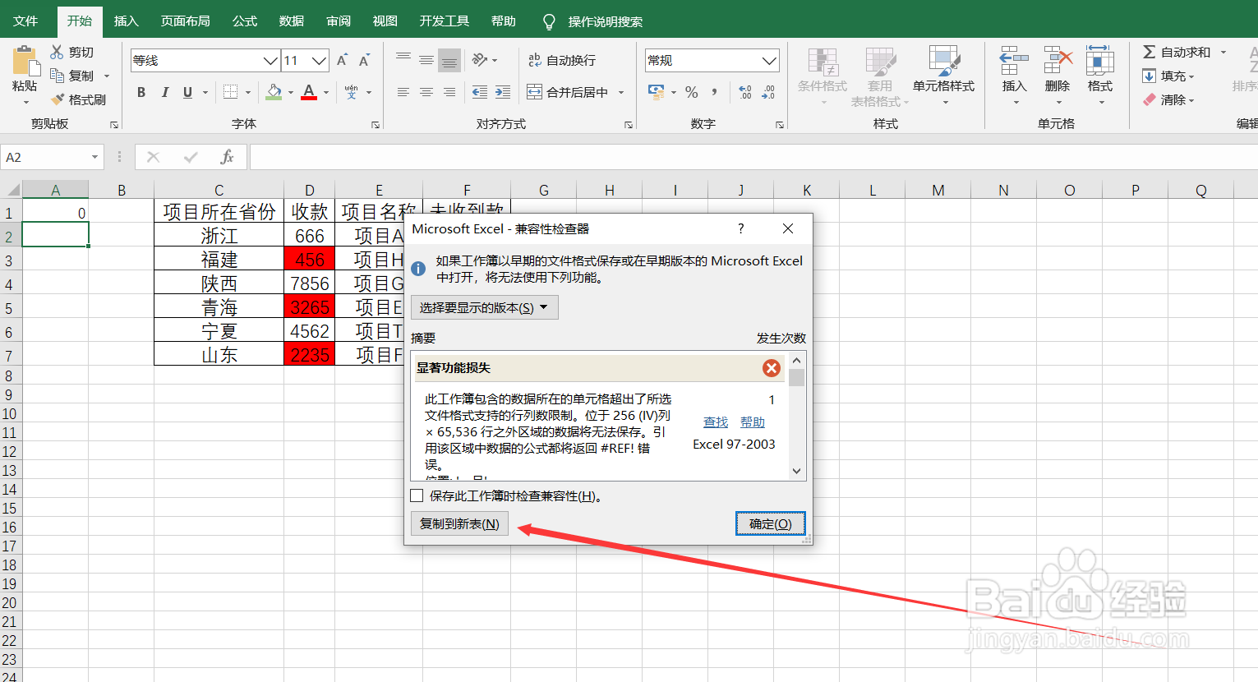
Task: Click the Format Painter brush icon
Action: [57, 99]
